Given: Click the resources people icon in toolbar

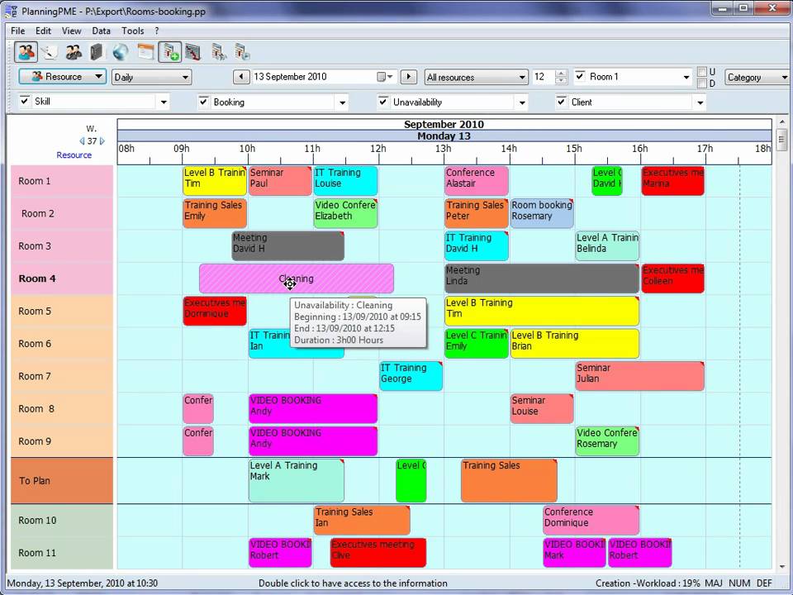Looking at the screenshot, I should point(26,52).
